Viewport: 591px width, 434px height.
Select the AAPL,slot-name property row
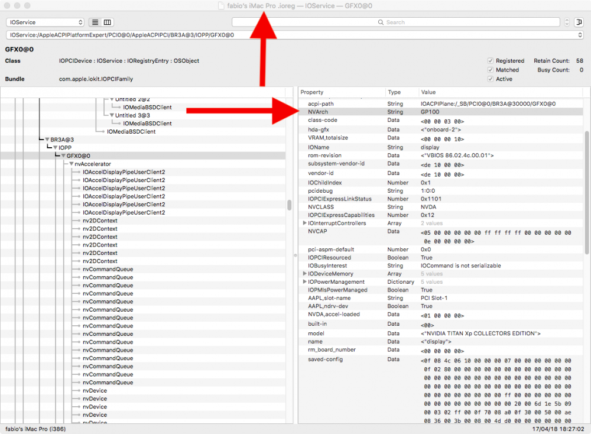[441, 298]
